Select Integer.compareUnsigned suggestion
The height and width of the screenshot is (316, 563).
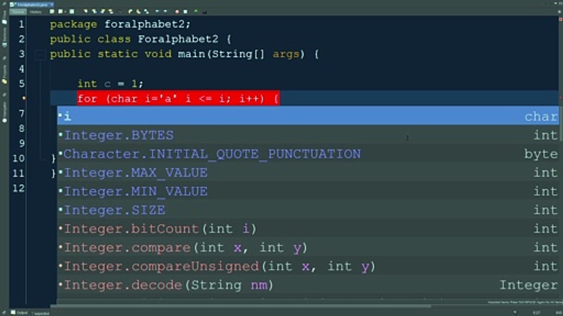click(x=308, y=266)
